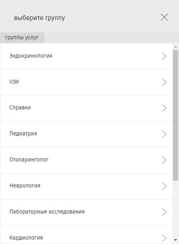
Task: Expand the Лабораторные исследования arrow
Action: [x=165, y=212]
